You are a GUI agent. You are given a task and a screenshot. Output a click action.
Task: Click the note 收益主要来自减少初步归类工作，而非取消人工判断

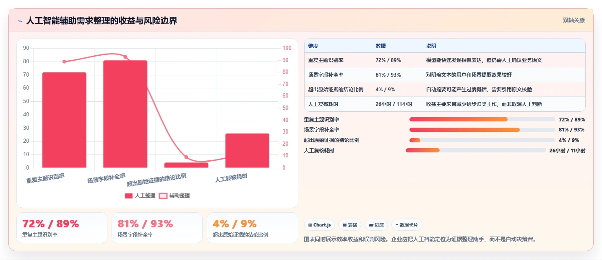(x=484, y=104)
